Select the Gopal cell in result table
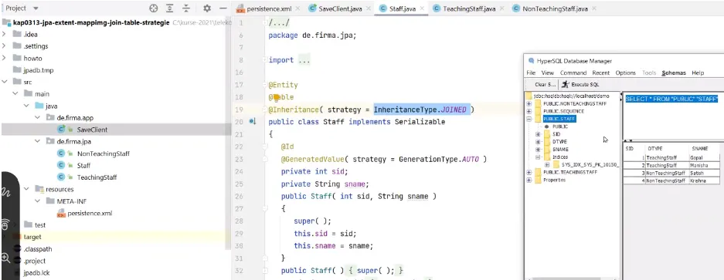 pos(704,158)
